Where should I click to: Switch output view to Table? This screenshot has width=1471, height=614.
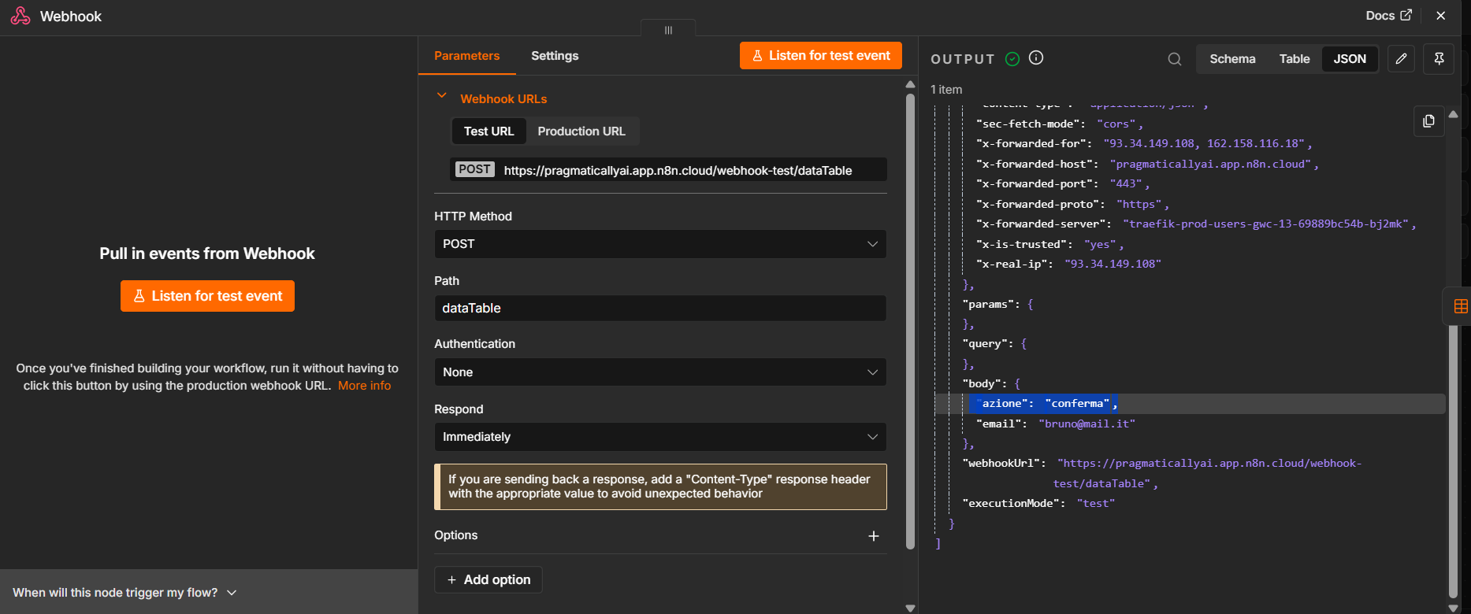(1295, 59)
